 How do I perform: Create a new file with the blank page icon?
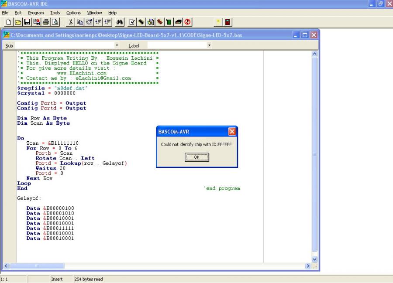[9, 22]
